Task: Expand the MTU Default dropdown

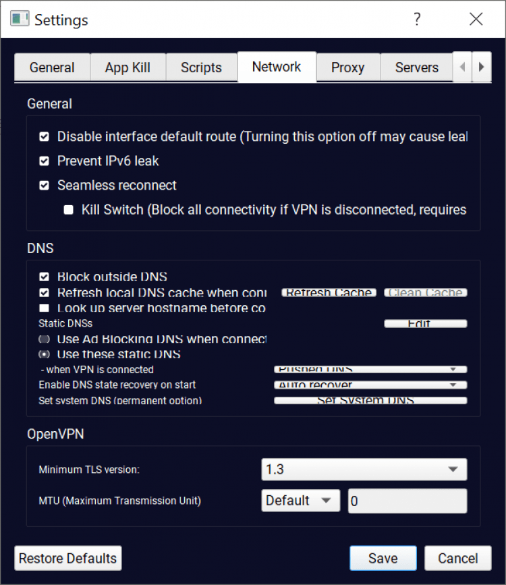Action: (x=300, y=501)
